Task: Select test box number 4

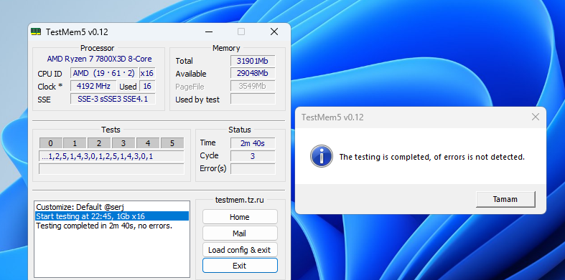Action: 147,143
